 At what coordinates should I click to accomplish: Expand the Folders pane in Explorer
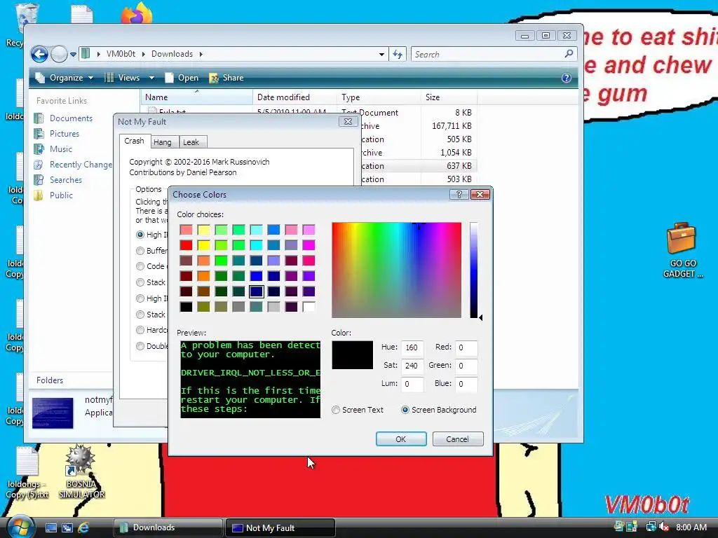click(50, 380)
